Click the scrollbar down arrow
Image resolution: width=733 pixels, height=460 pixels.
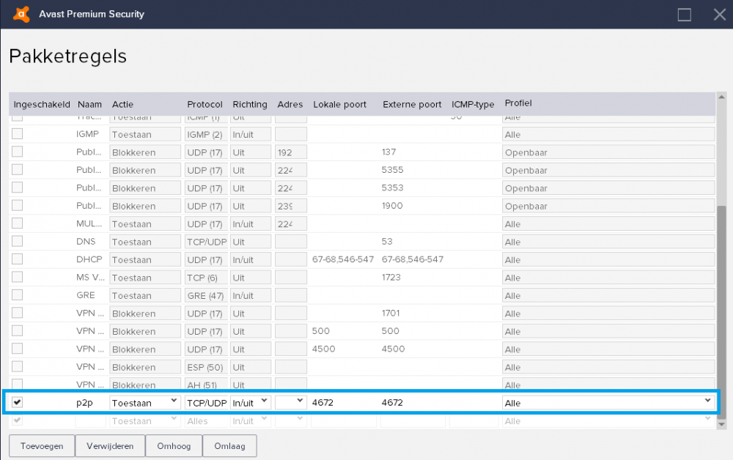[x=721, y=424]
